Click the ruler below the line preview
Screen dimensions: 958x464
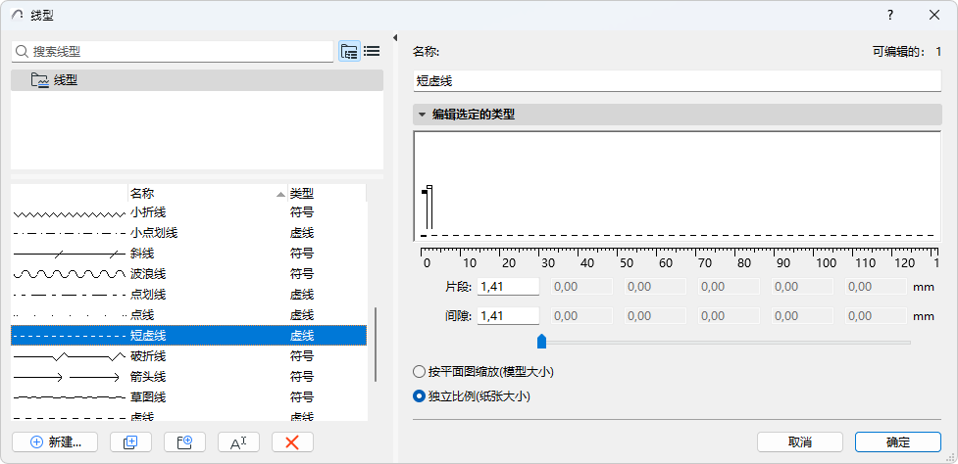click(679, 257)
